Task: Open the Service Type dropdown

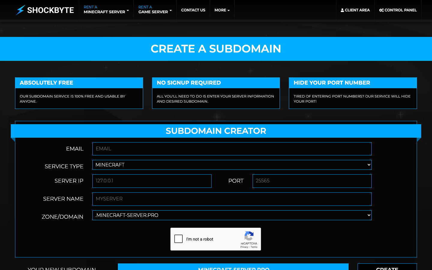Action: point(232,165)
